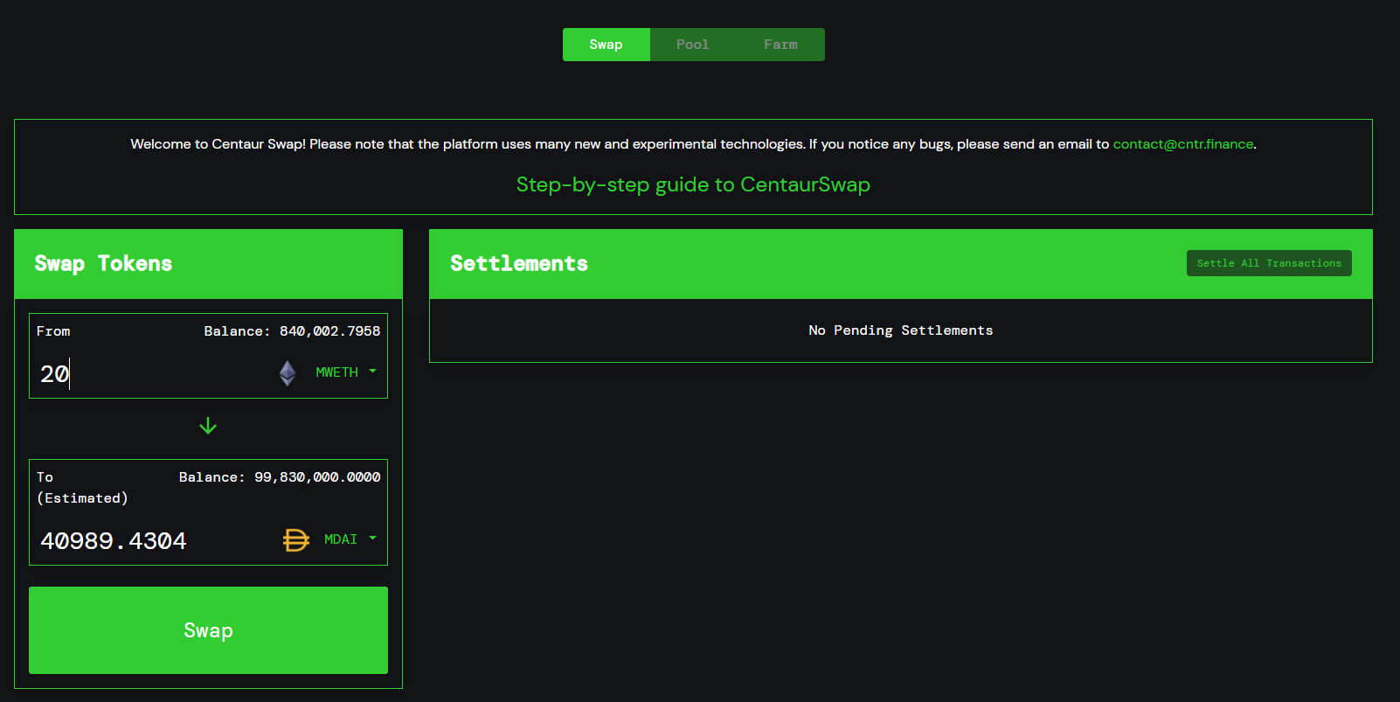Click Settle All Transactions button
The width and height of the screenshot is (1400, 702).
(x=1269, y=263)
